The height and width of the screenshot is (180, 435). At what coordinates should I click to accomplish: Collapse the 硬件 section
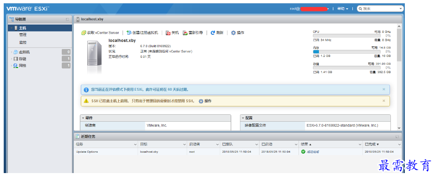pos(83,118)
